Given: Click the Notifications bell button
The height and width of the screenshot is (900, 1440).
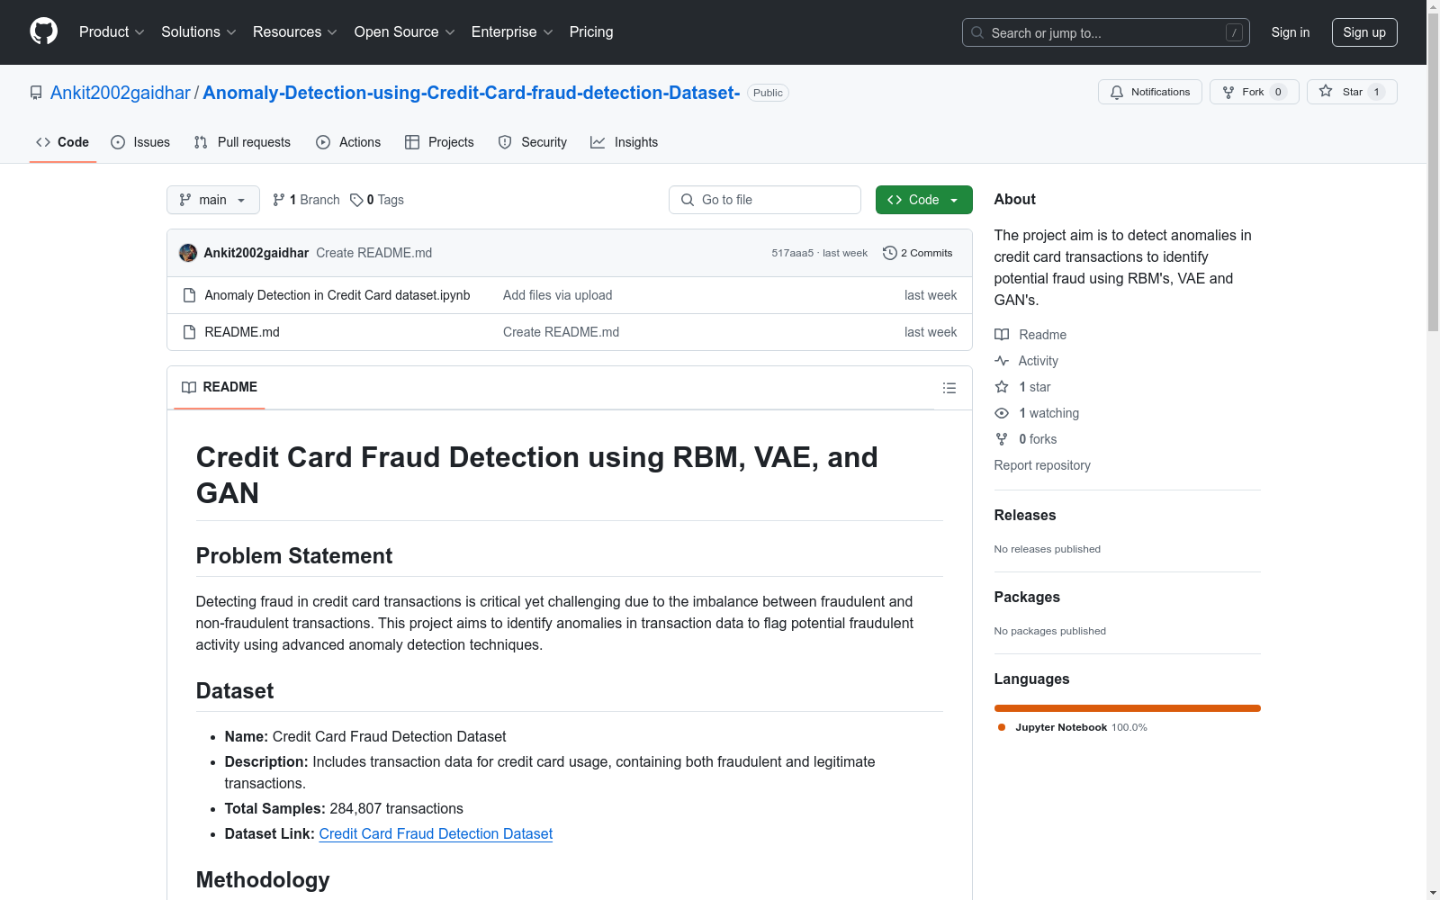Looking at the screenshot, I should [x=1149, y=92].
